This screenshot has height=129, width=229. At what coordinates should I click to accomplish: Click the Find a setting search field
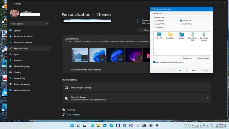pos(29,24)
